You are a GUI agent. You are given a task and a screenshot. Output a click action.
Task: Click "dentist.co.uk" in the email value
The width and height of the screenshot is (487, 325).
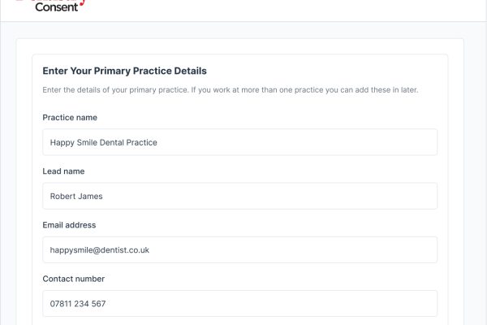click(x=123, y=249)
